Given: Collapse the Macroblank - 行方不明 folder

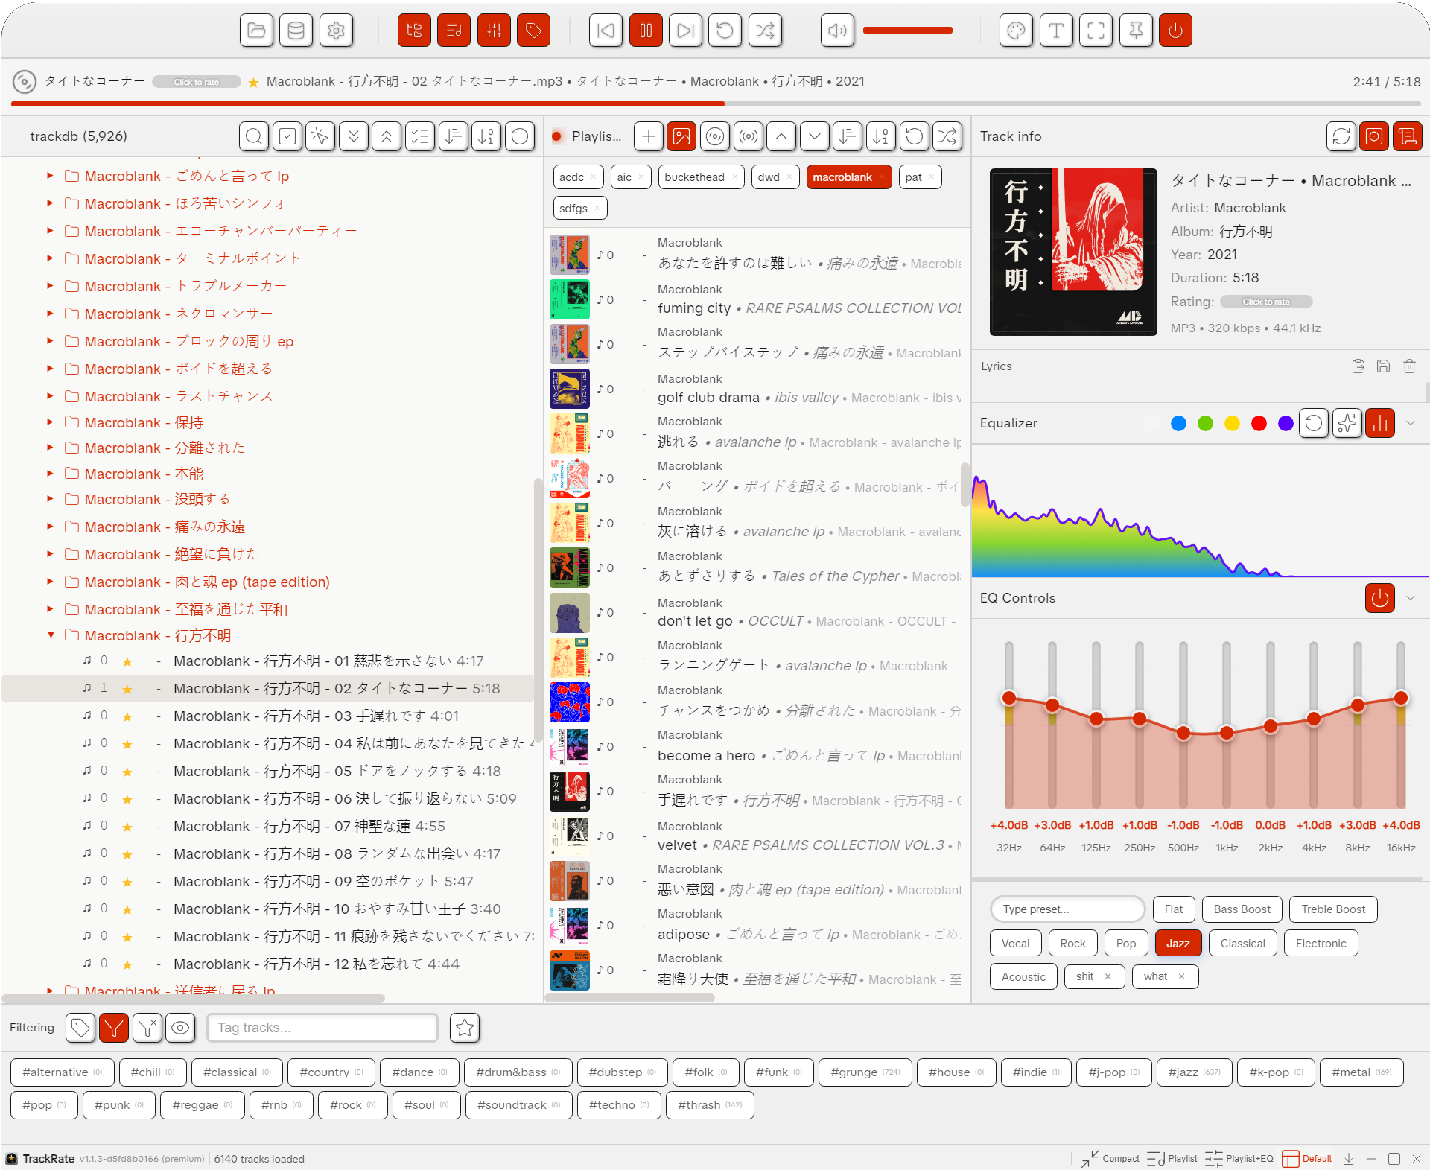Looking at the screenshot, I should click(50, 635).
